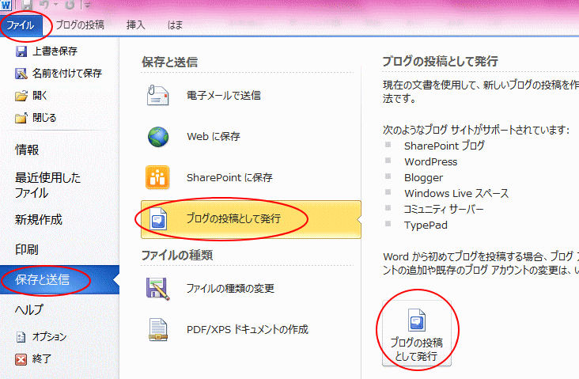
Task: Click the SharePoint ブログ list entry
Action: (x=445, y=146)
